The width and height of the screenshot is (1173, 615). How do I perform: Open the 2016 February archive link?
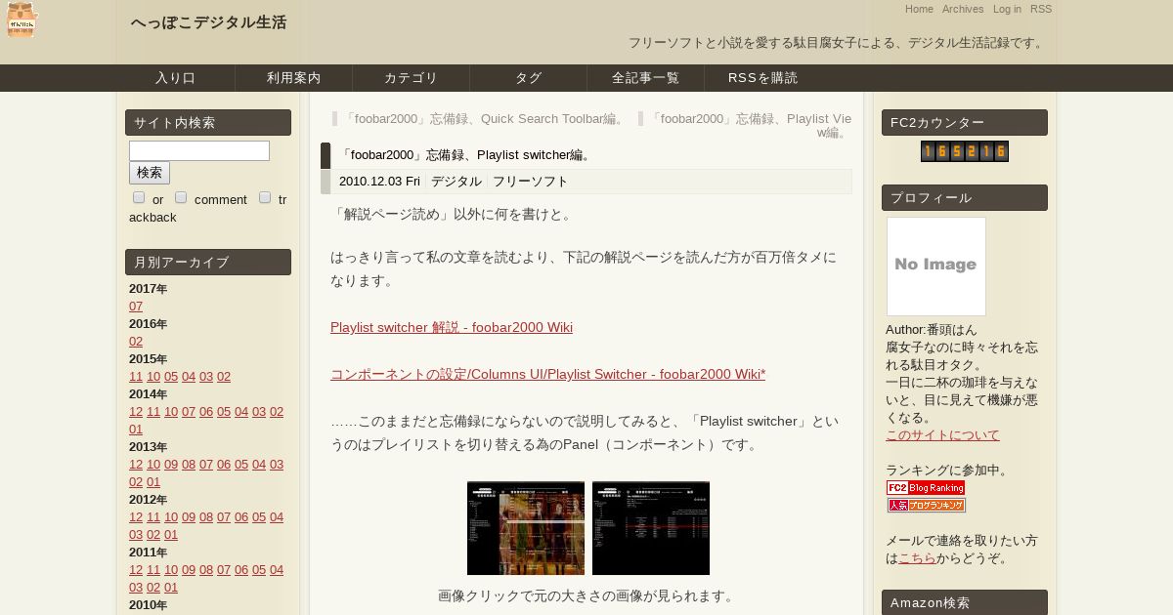(136, 342)
